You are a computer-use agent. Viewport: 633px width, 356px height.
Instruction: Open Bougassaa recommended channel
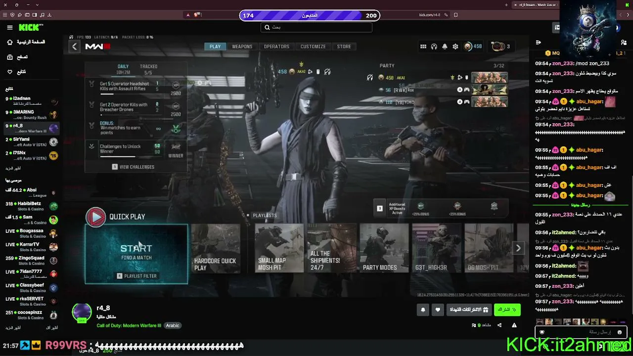pyautogui.click(x=32, y=233)
